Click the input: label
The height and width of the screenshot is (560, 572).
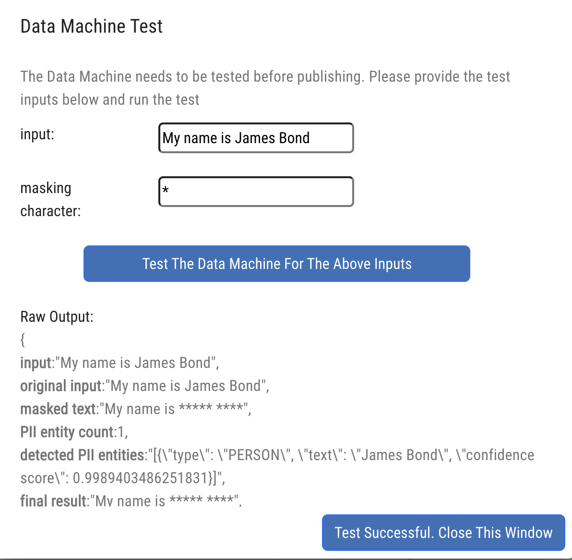tap(37, 134)
